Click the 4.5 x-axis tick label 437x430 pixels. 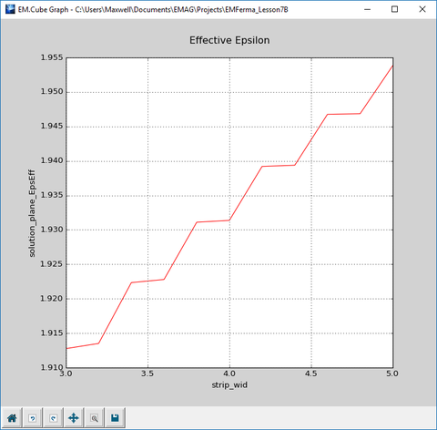[x=311, y=374]
